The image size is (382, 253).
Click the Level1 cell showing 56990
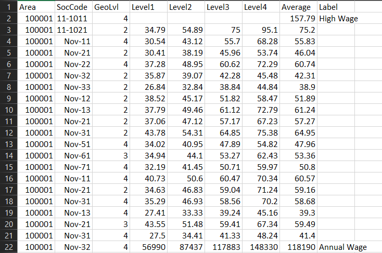coord(148,247)
